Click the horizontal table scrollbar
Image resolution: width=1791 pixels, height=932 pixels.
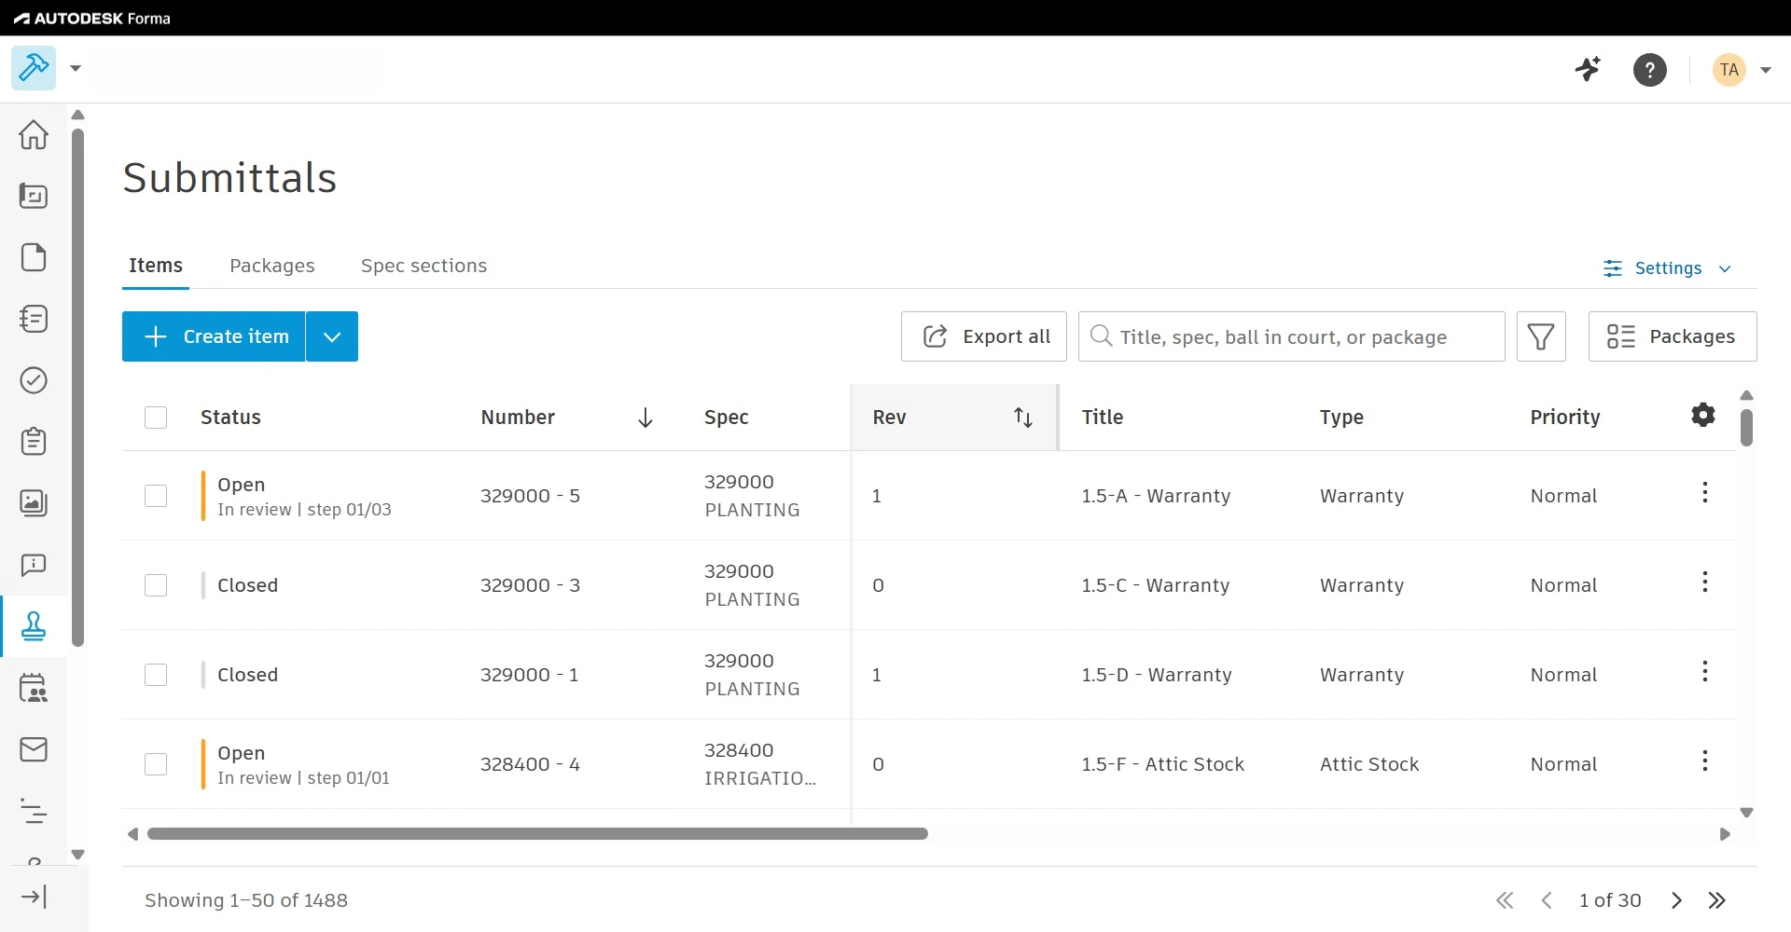(x=537, y=833)
